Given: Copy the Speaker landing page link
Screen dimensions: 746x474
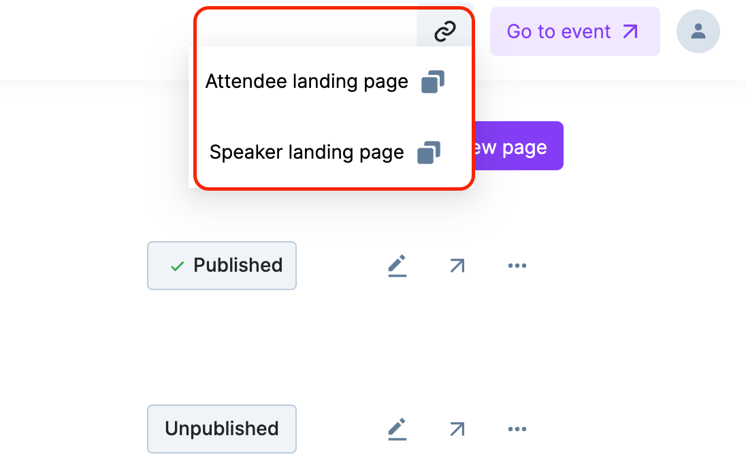Looking at the screenshot, I should [429, 152].
